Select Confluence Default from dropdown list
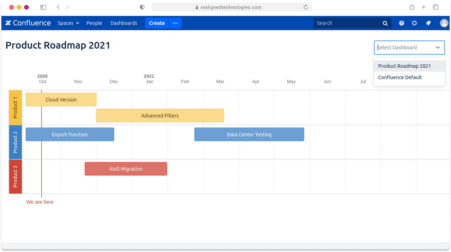The image size is (451, 252). click(x=400, y=77)
